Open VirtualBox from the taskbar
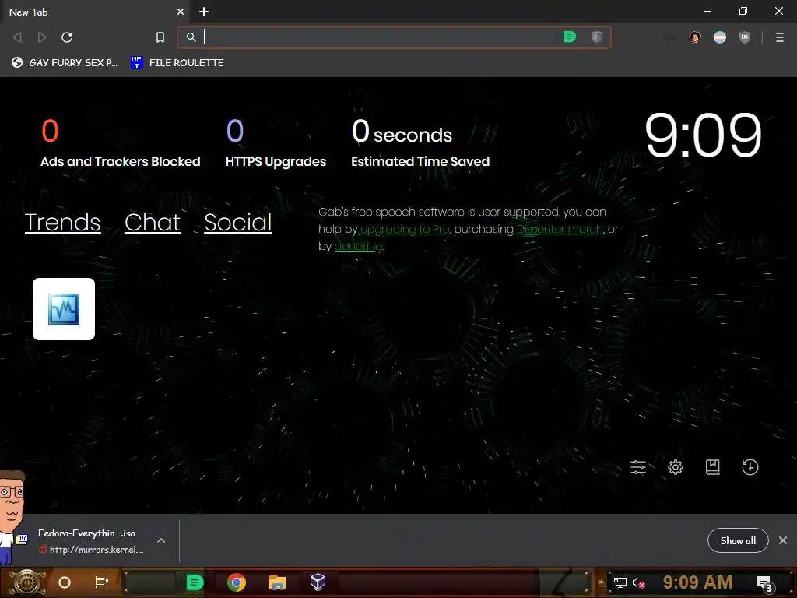Screen dimensions: 797x598 coord(318,582)
